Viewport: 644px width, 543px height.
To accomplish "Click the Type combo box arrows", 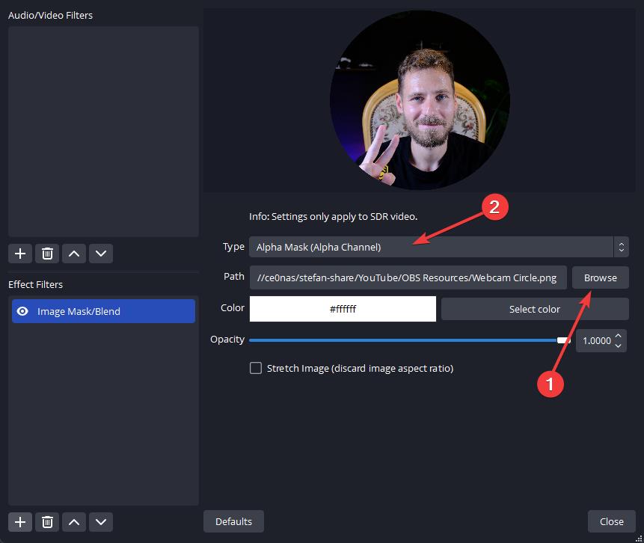I will [622, 247].
